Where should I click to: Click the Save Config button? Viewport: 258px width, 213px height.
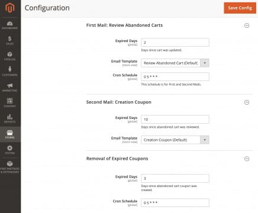point(240,8)
